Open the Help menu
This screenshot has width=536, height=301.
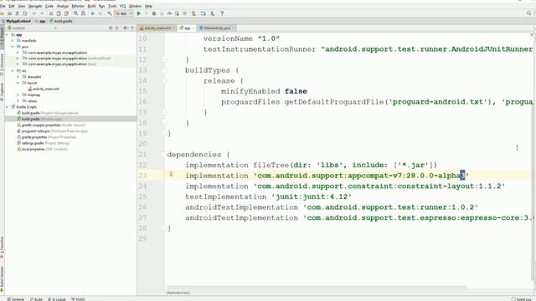click(148, 6)
